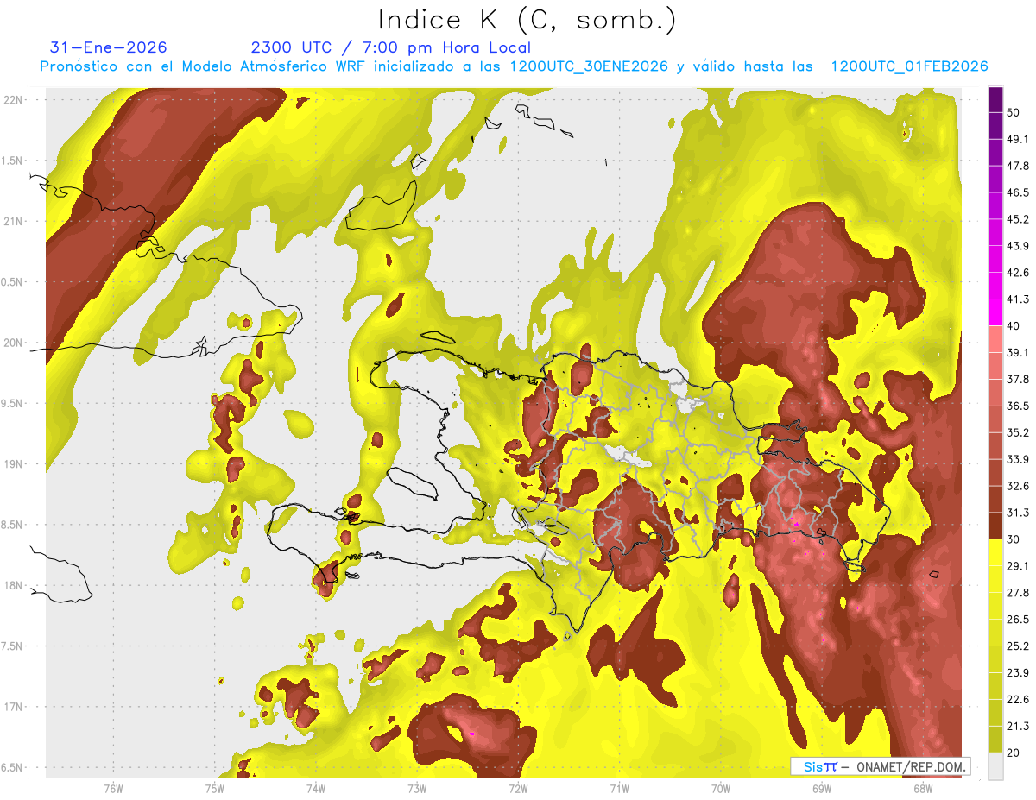Screen dimensions: 1036x800
Task: Click longitude axis label '75W'
Action: tap(214, 788)
